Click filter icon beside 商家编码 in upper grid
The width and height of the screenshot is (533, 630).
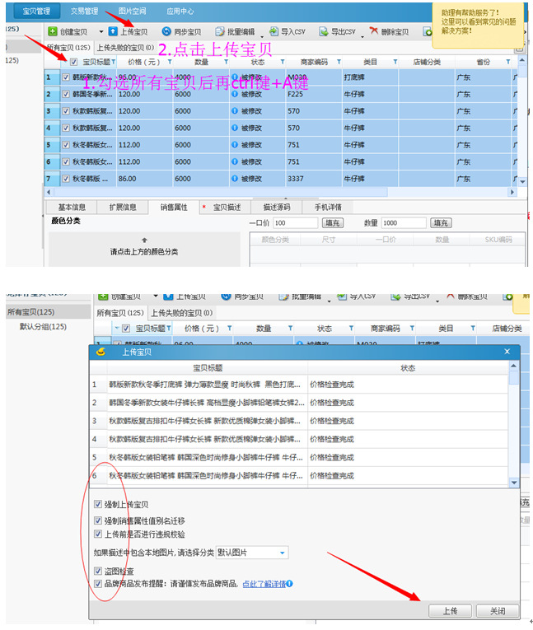pyautogui.click(x=339, y=62)
